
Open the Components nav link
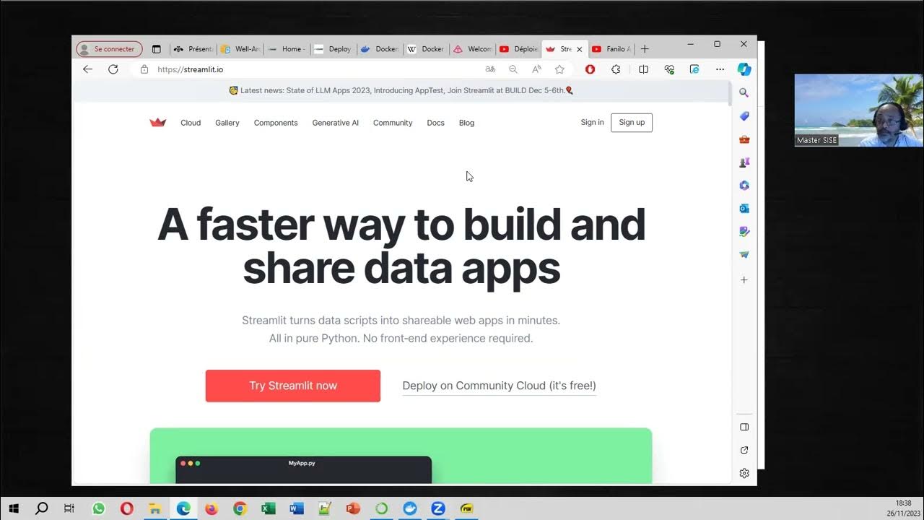tap(276, 123)
